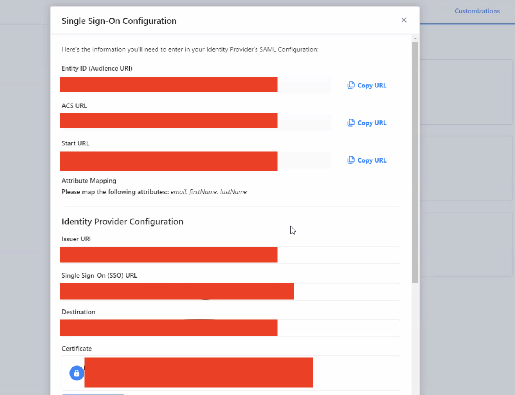Click the certificate lock icon
This screenshot has height=395, width=515.
pos(77,373)
